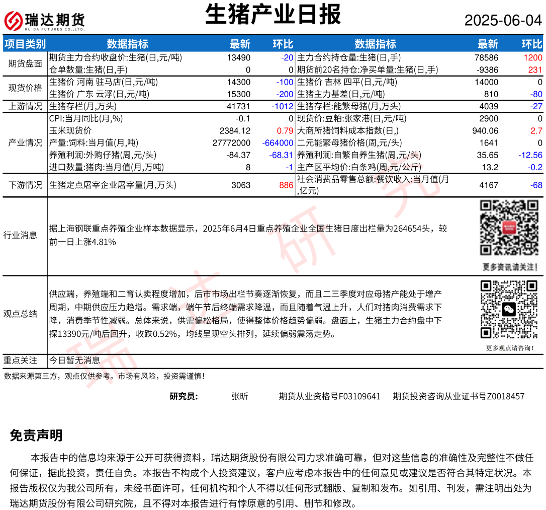Click the report date 2025-06-04

(503, 20)
